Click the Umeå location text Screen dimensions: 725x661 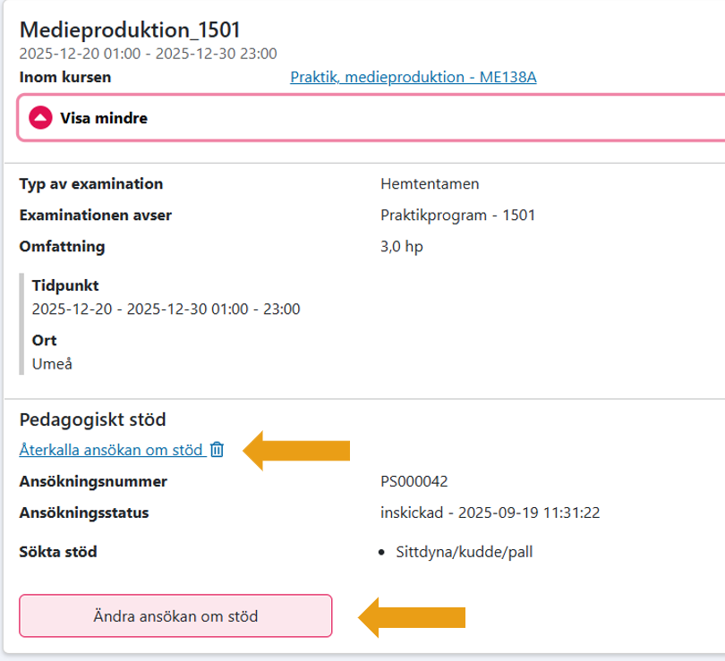point(50,364)
